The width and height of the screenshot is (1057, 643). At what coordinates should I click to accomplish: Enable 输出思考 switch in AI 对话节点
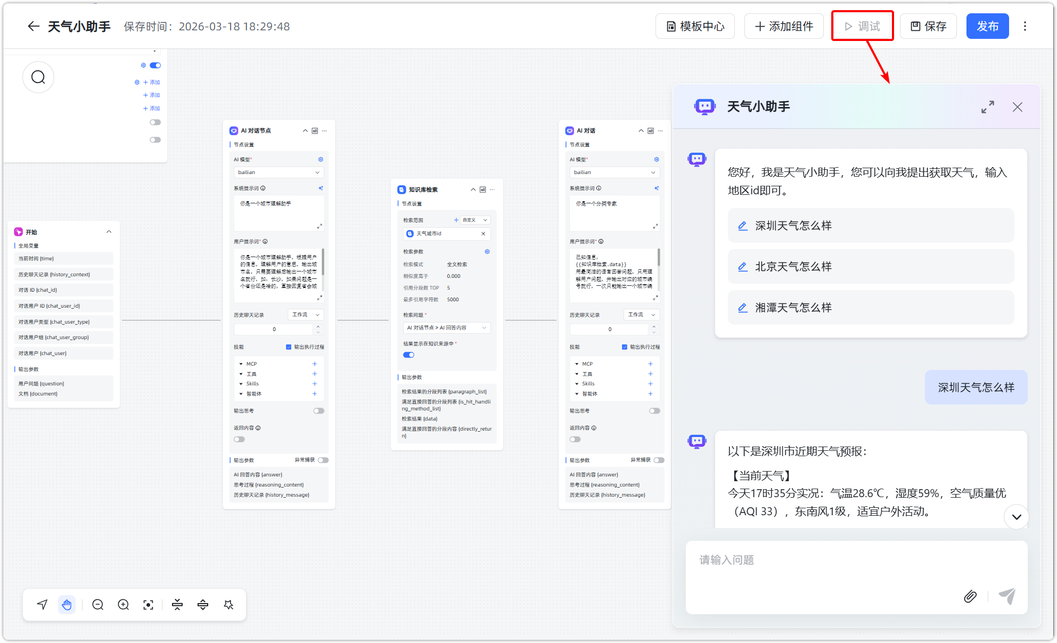tap(318, 411)
